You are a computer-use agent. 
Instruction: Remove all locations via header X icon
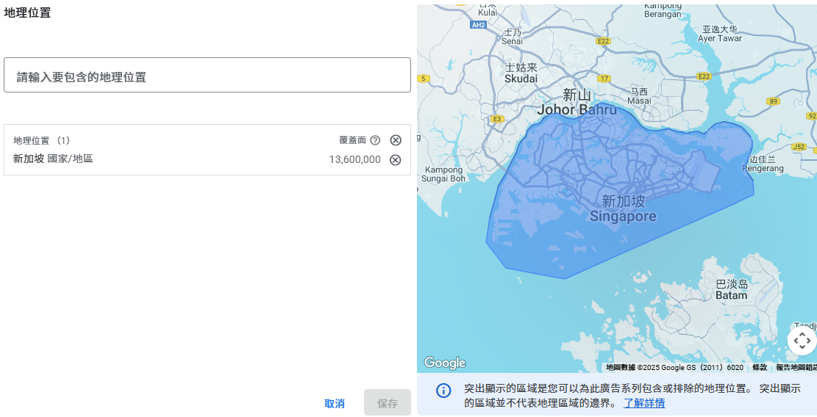(396, 140)
